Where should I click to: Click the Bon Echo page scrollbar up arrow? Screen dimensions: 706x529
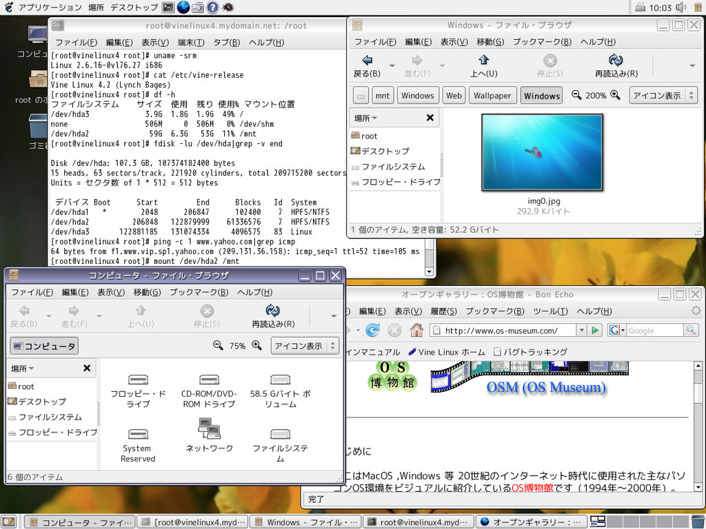(698, 366)
